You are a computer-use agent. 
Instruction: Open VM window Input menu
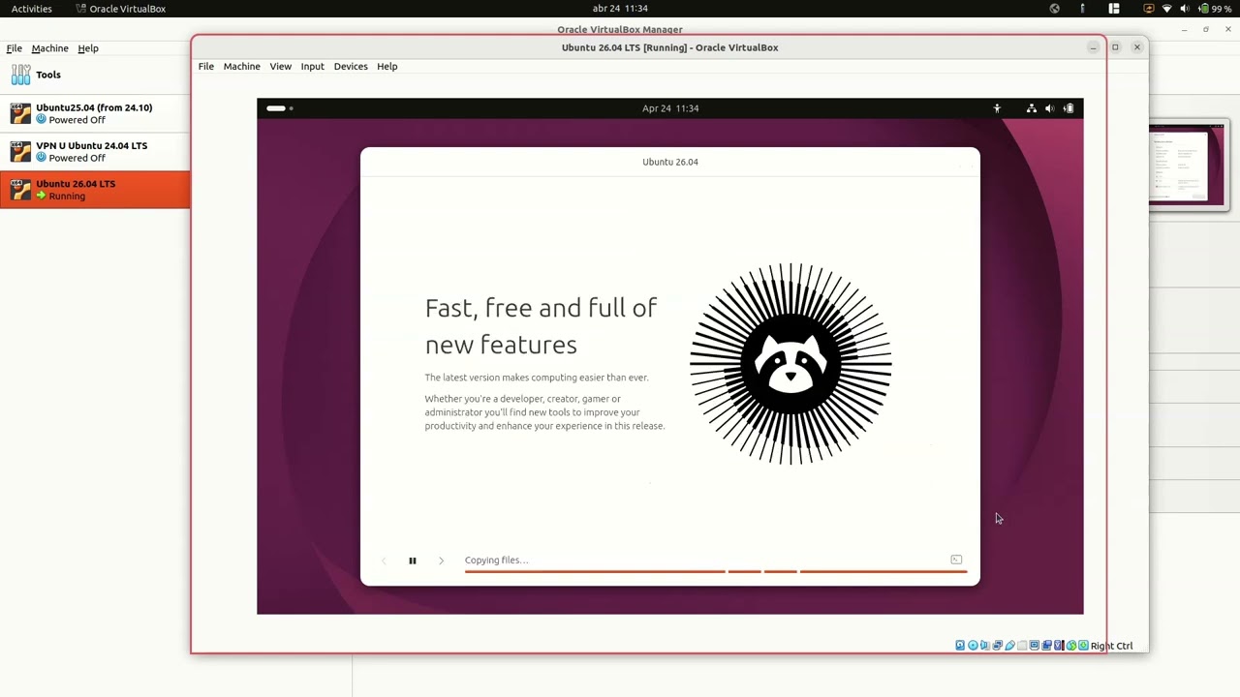[x=312, y=66]
